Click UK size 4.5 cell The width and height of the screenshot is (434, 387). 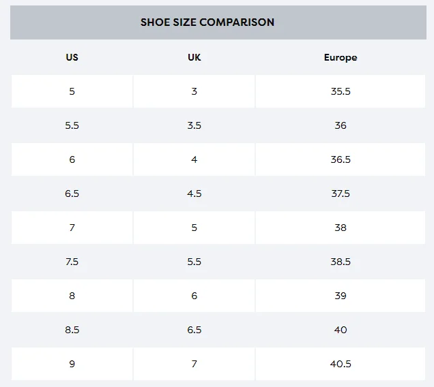tap(194, 193)
